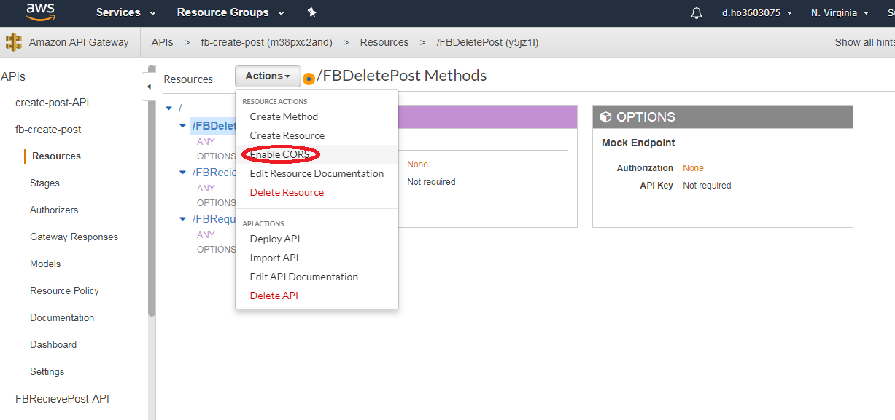Screen dimensions: 895x420
Task: Open fb-create-post in the sidebar
Action: [48, 130]
